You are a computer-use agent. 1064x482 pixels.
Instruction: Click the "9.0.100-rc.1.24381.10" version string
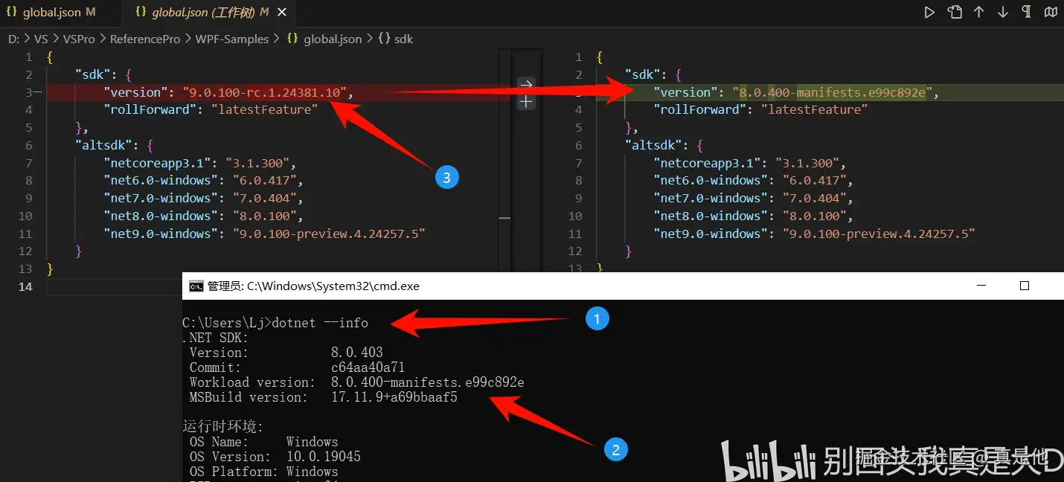click(265, 92)
